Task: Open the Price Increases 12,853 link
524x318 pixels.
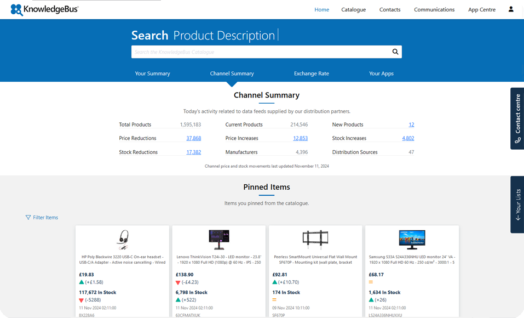Action: (x=301, y=138)
